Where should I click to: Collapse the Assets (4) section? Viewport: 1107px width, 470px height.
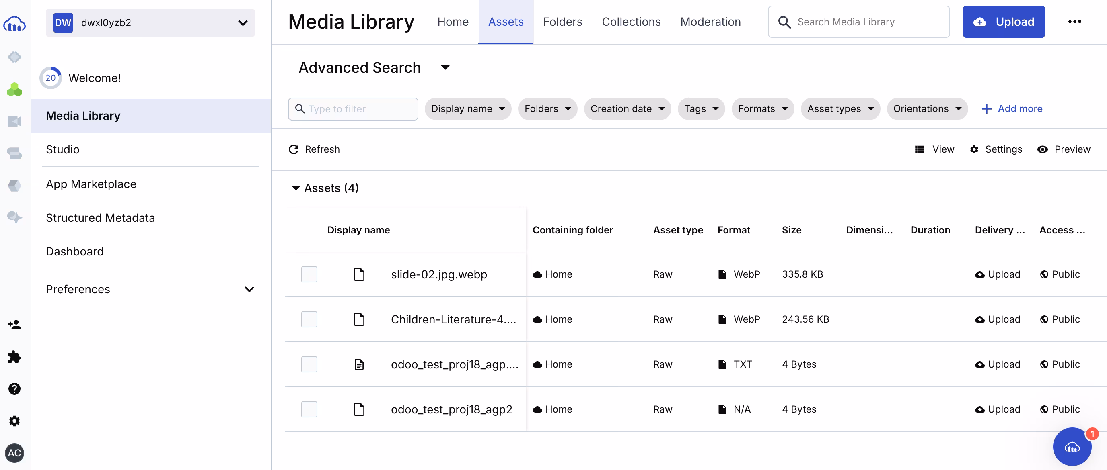click(x=296, y=188)
